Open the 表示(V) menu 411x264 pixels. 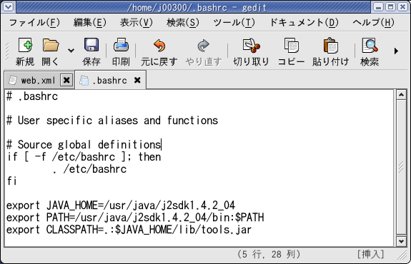point(137,23)
